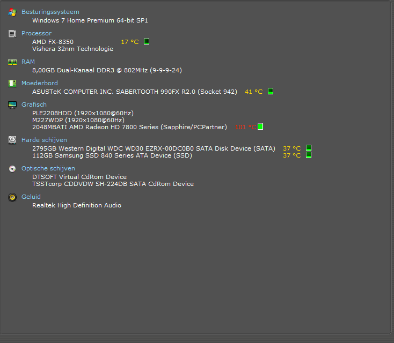Click the green indicator next to 101 °C
The width and height of the screenshot is (394, 343).
click(260, 126)
